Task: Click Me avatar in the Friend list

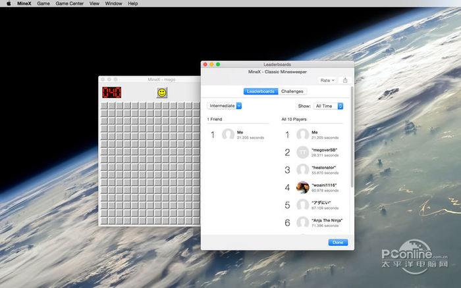Action: tap(229, 134)
